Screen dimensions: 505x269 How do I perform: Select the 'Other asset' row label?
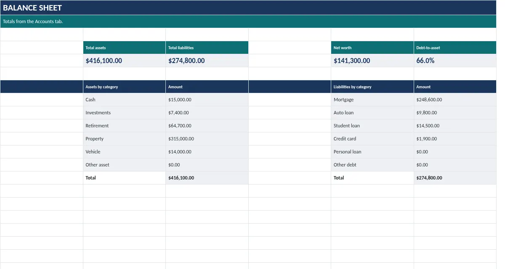click(x=124, y=165)
